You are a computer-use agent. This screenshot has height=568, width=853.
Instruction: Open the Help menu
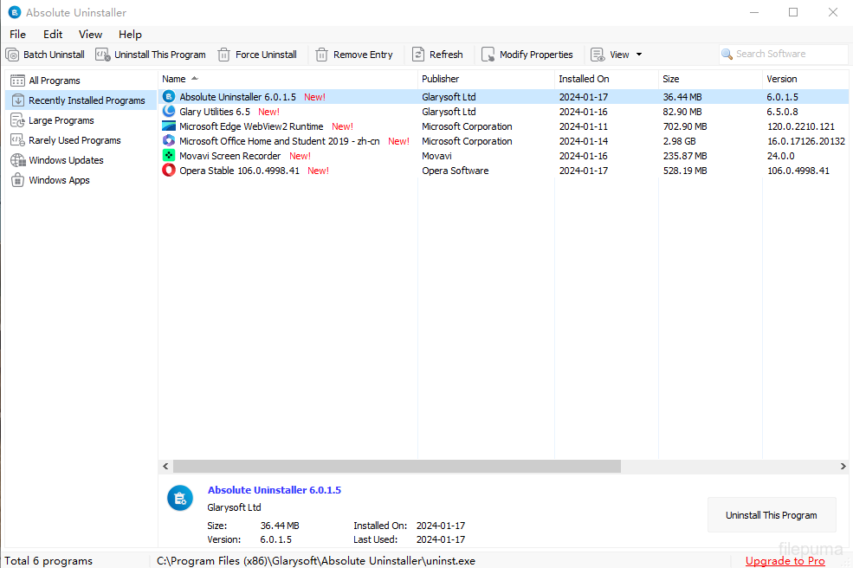click(130, 35)
